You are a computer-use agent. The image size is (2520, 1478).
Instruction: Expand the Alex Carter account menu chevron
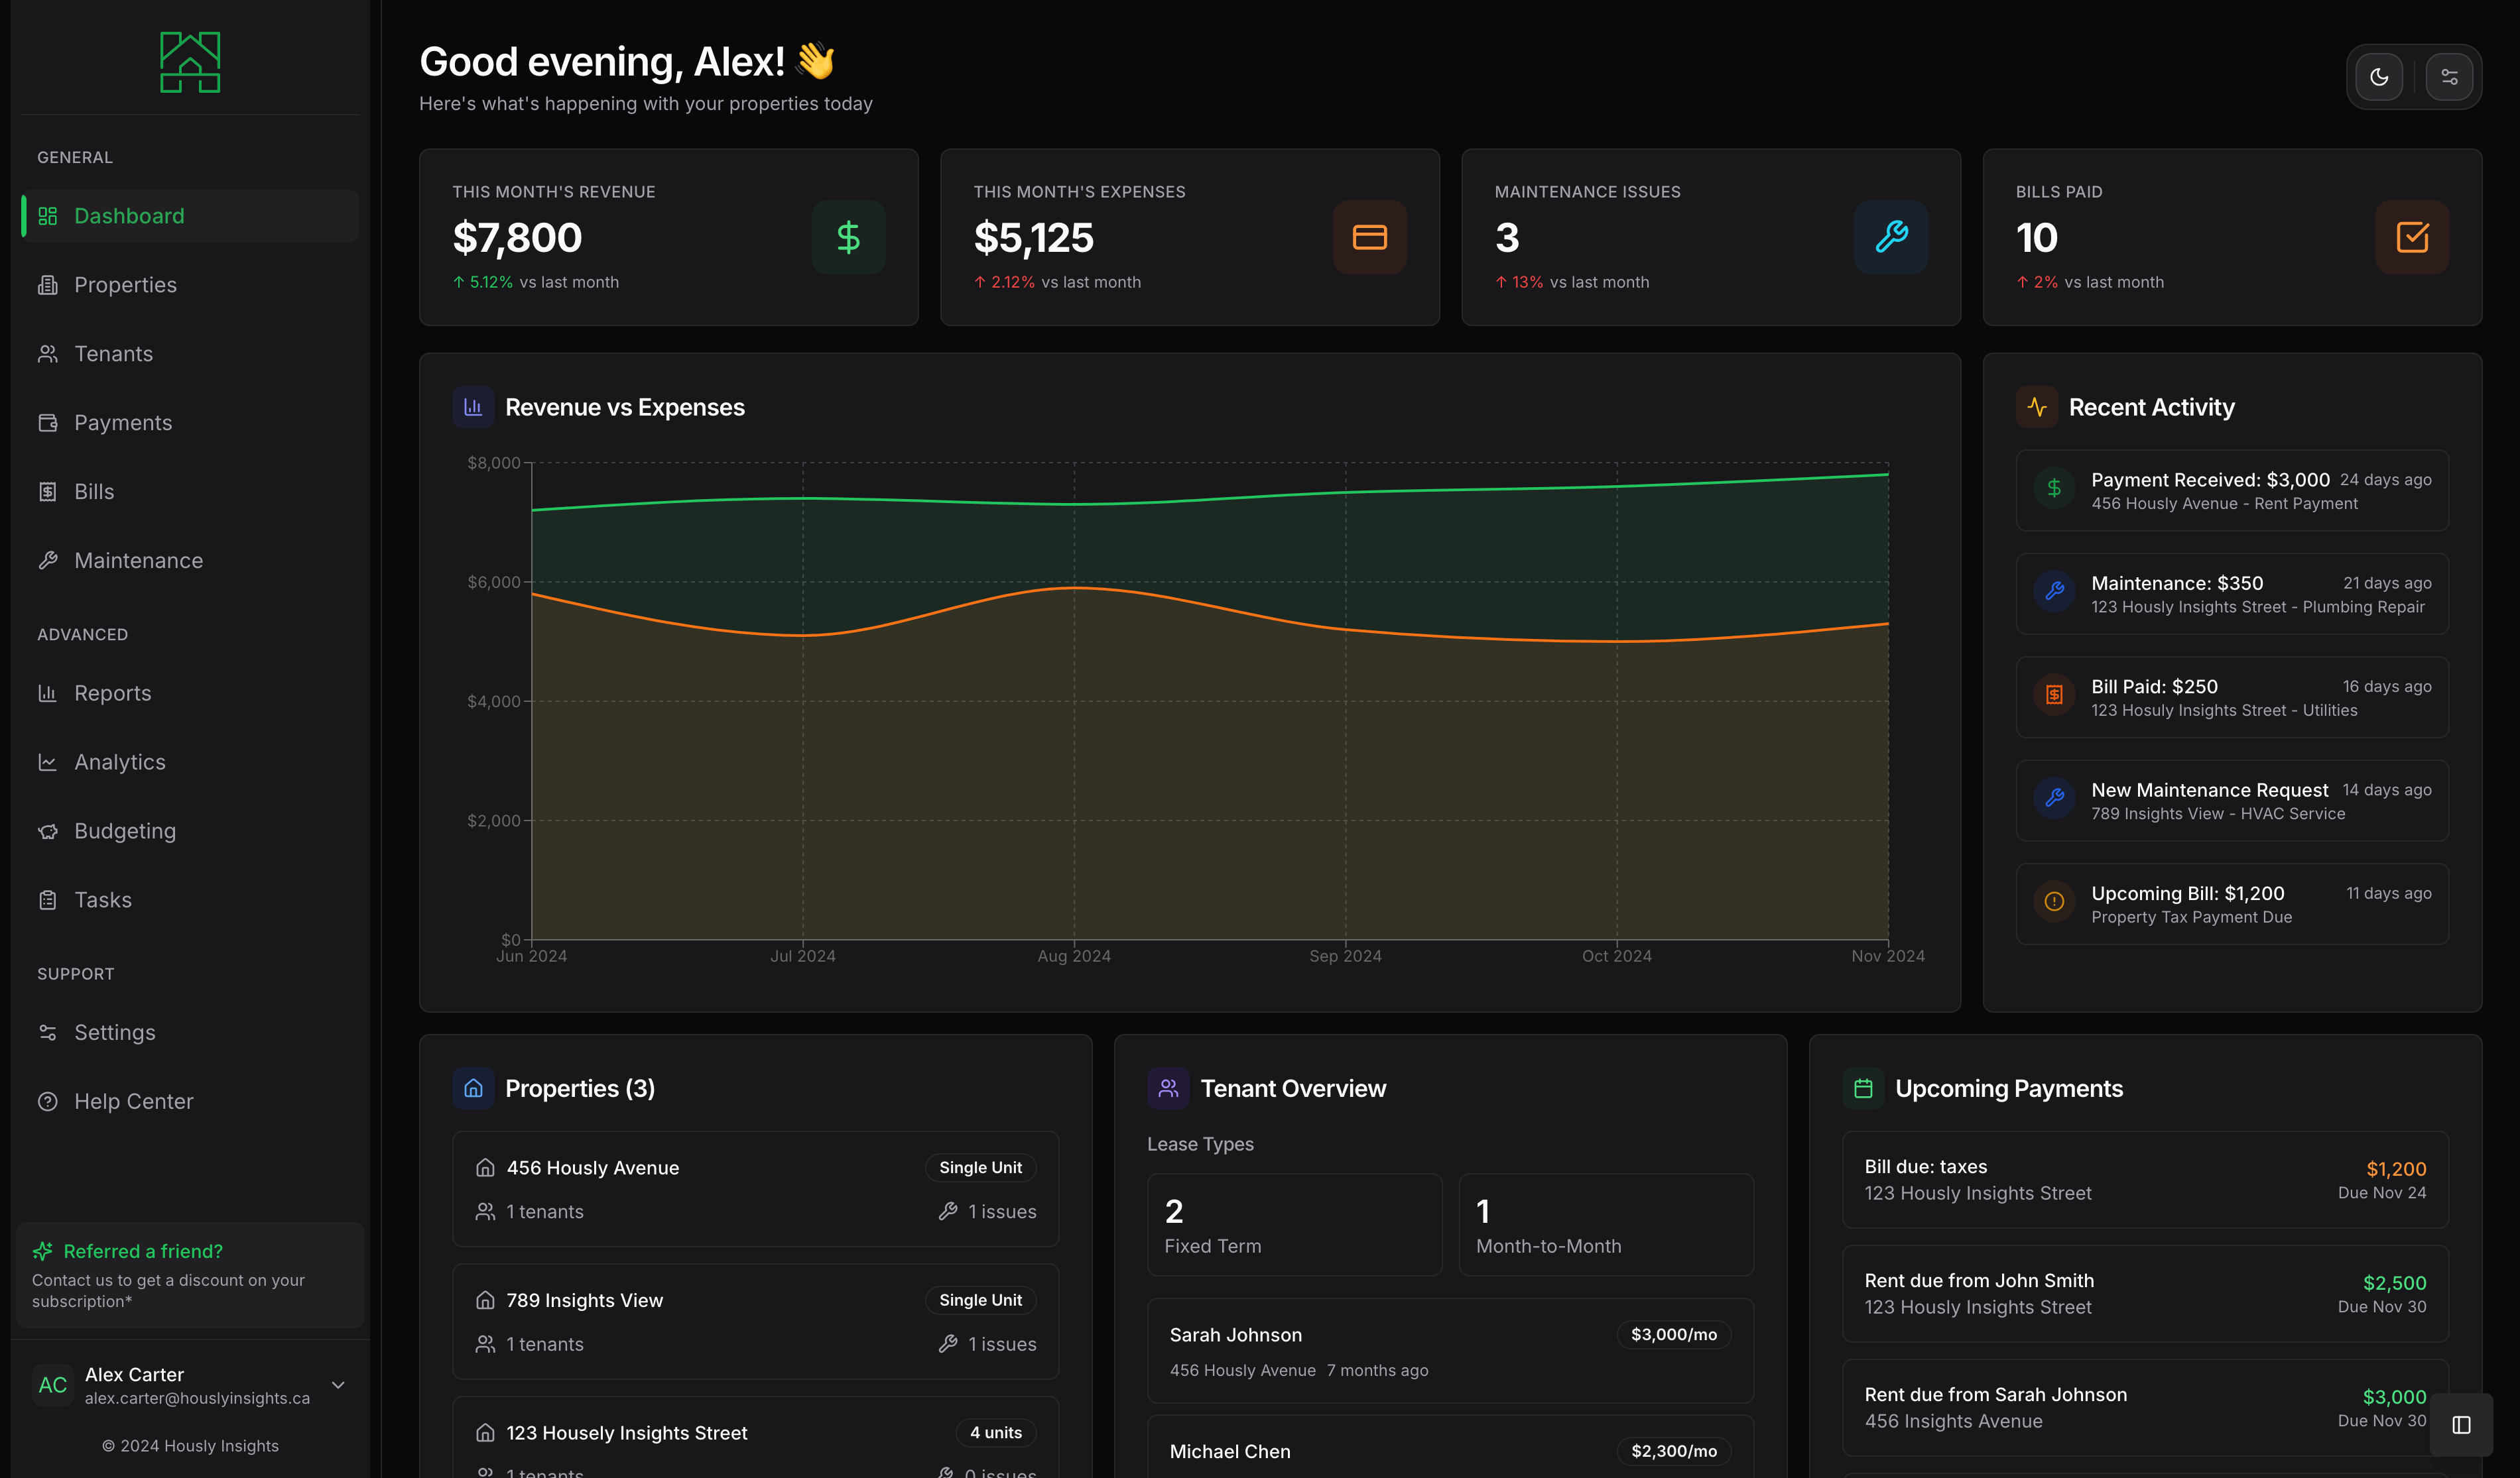click(338, 1385)
